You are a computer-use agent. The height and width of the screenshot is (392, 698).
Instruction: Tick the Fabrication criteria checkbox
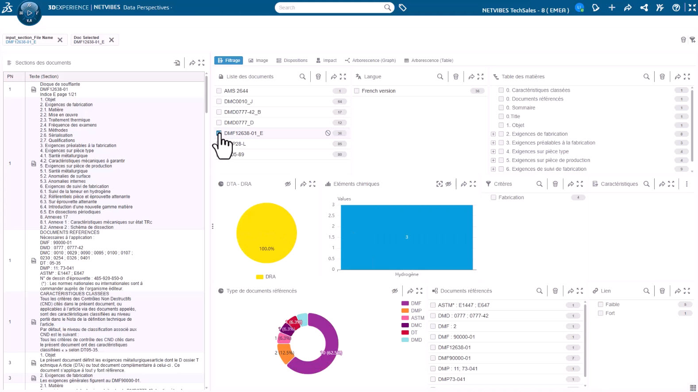coord(493,197)
